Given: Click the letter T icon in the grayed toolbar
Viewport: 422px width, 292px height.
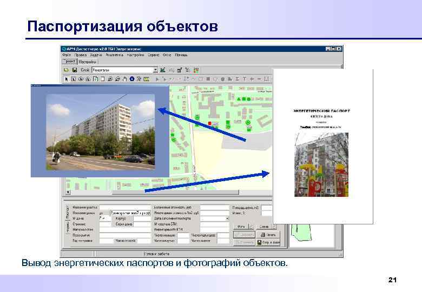Looking at the screenshot, I should pyautogui.click(x=245, y=79).
